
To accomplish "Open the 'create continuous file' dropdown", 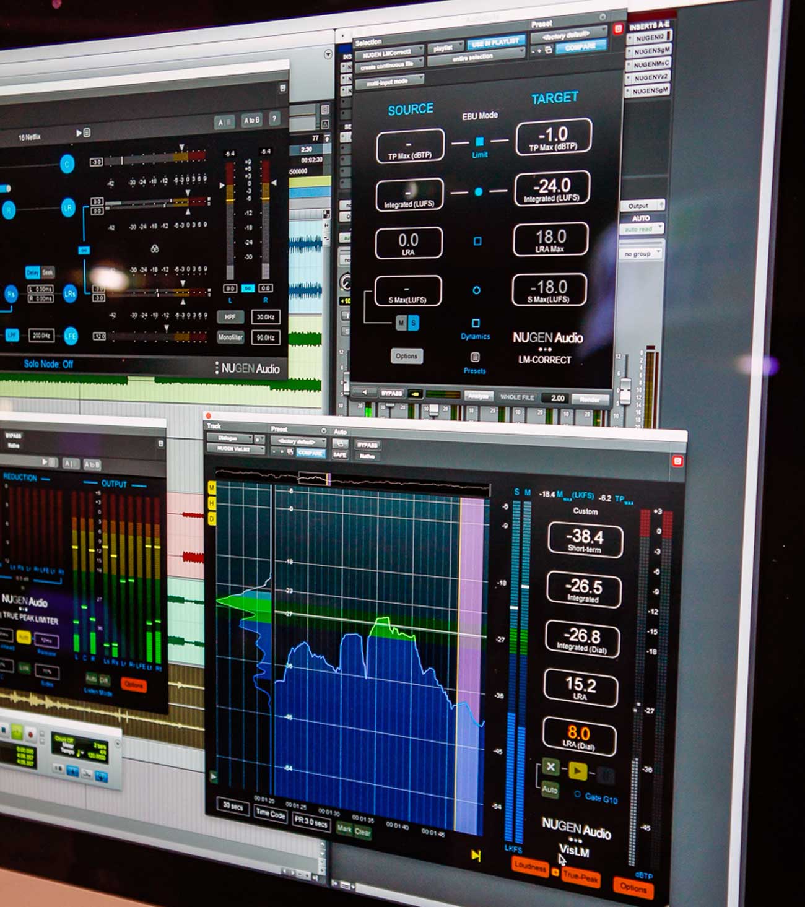I will tap(389, 64).
